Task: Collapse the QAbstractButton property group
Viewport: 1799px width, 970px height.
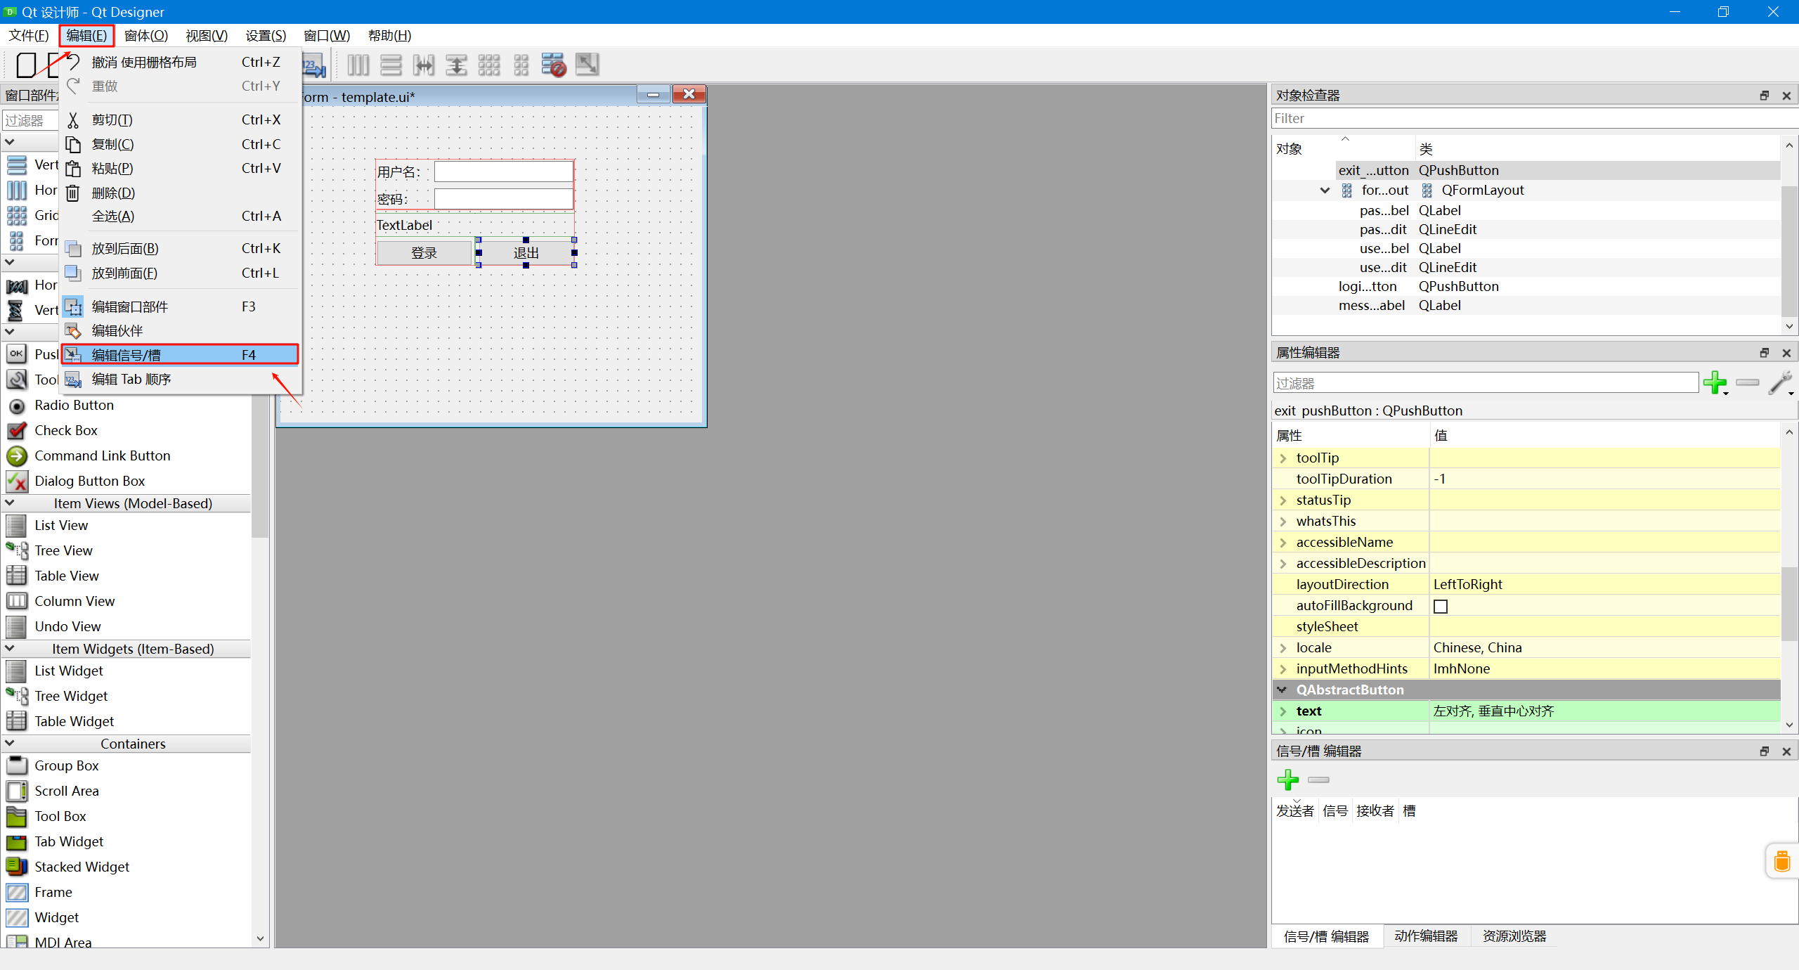Action: pos(1282,690)
